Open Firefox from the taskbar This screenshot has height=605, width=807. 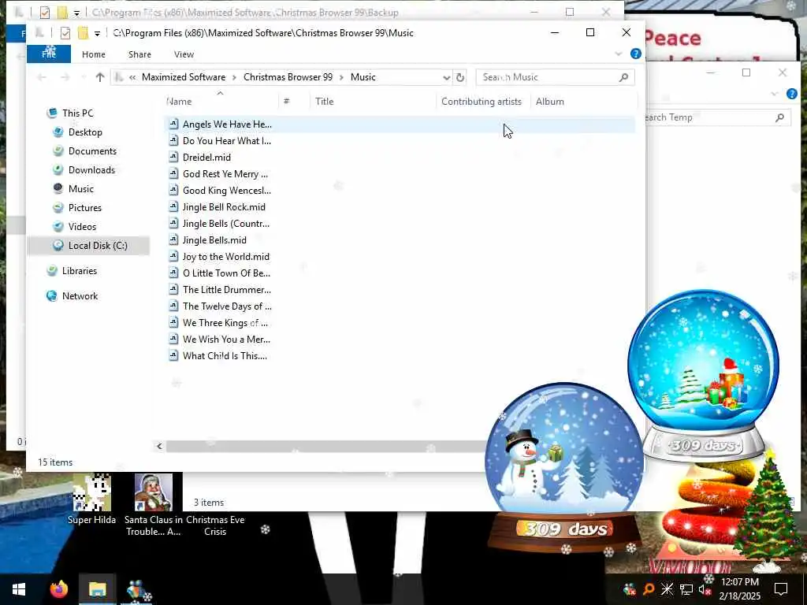(58, 589)
